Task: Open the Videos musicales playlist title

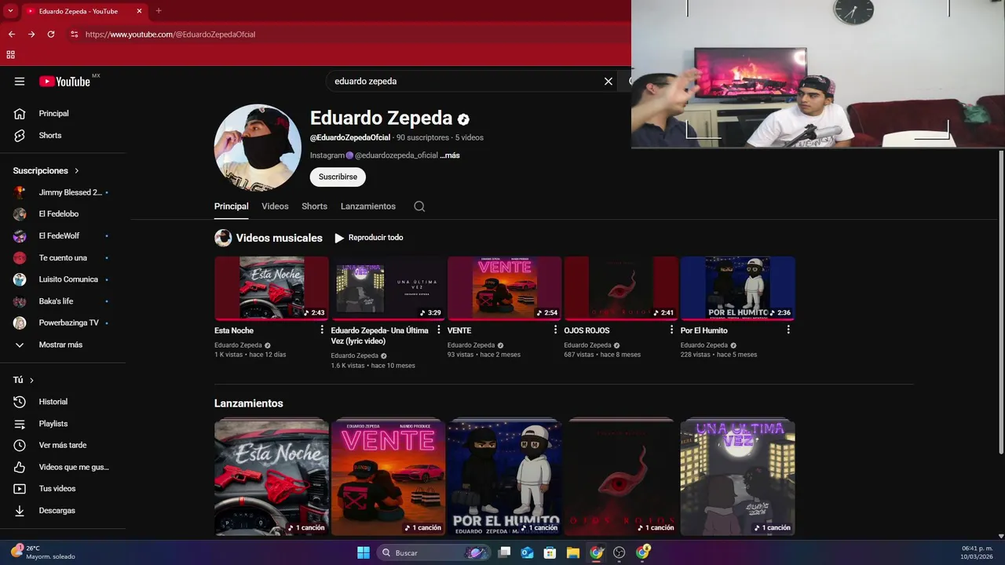Action: coord(279,238)
